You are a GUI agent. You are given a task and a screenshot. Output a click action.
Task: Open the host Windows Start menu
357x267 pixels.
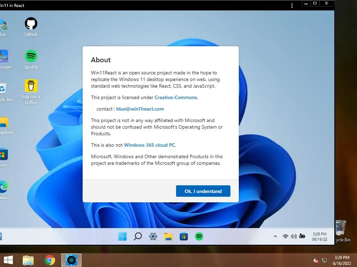pos(8,260)
